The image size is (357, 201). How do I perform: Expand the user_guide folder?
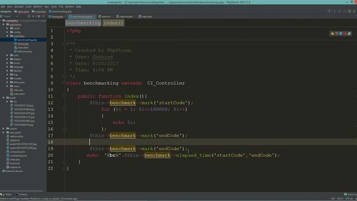[x=3, y=132]
